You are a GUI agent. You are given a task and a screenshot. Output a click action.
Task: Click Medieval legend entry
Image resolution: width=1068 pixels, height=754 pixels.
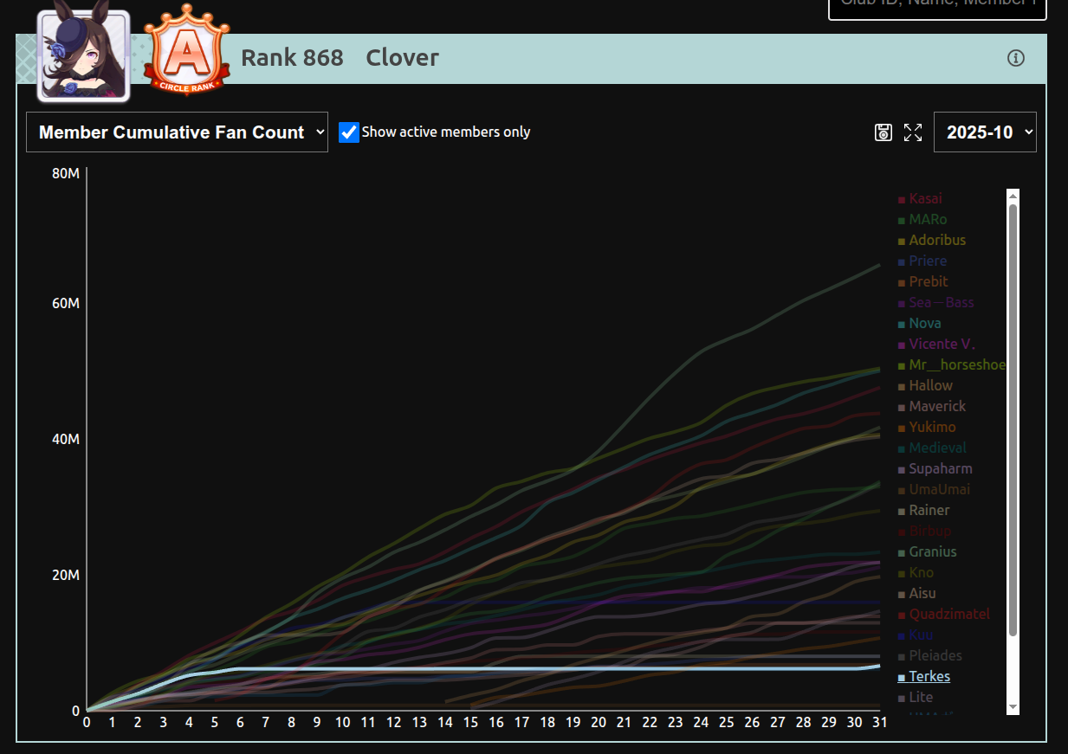932,448
